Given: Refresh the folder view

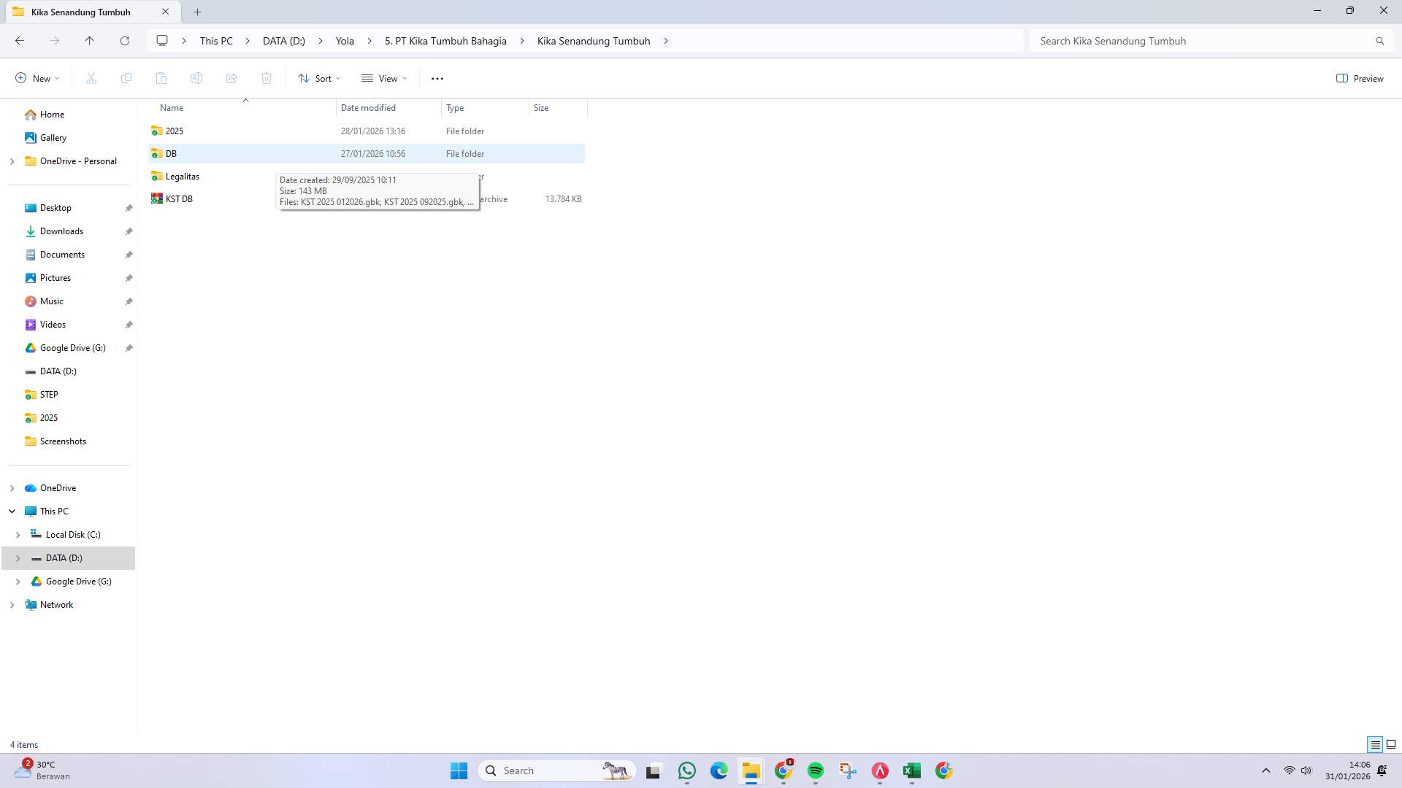Looking at the screenshot, I should [x=124, y=41].
